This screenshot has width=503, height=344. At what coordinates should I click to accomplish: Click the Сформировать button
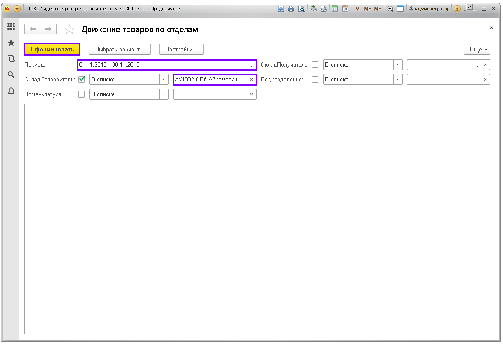(x=52, y=50)
